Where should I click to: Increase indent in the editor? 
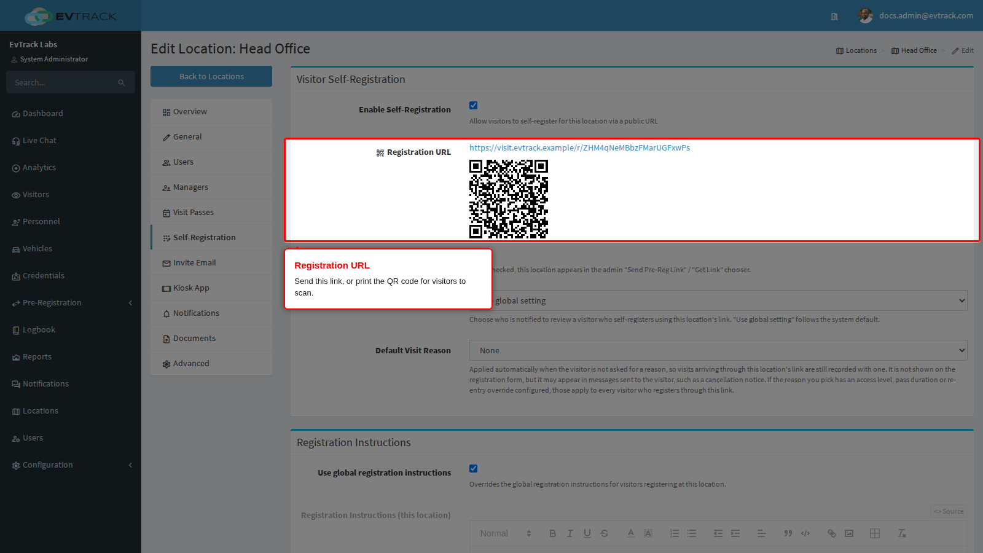coord(735,533)
